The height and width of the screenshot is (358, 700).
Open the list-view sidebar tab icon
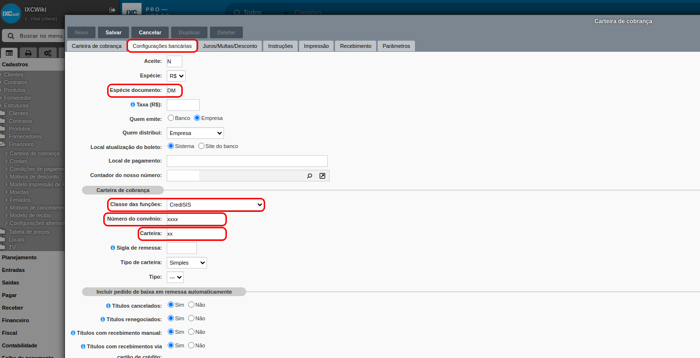point(9,53)
